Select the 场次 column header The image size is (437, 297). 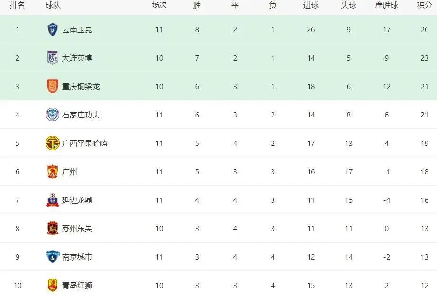pos(159,5)
